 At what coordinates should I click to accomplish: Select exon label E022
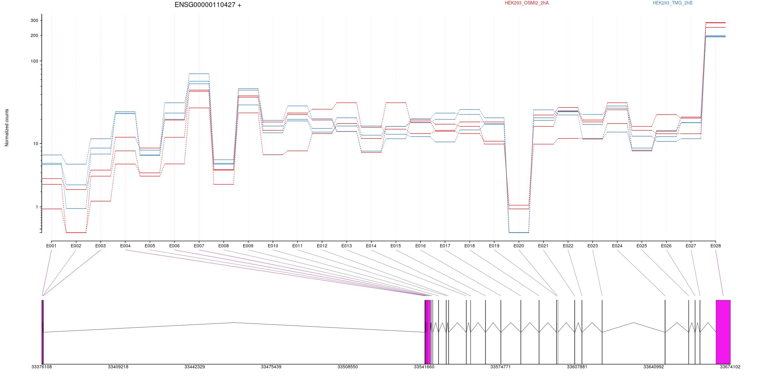568,246
